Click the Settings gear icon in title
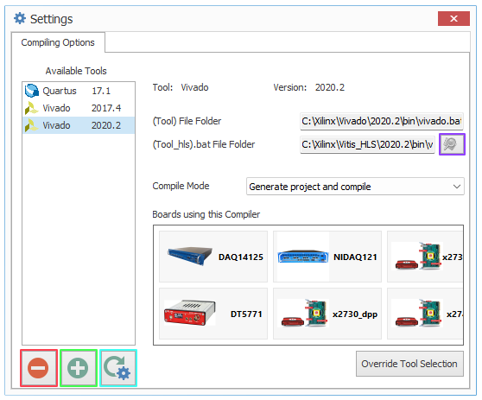 (20, 18)
